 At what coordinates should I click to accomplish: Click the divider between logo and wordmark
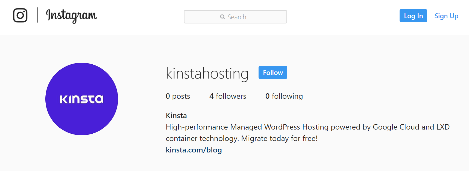pyautogui.click(x=37, y=15)
